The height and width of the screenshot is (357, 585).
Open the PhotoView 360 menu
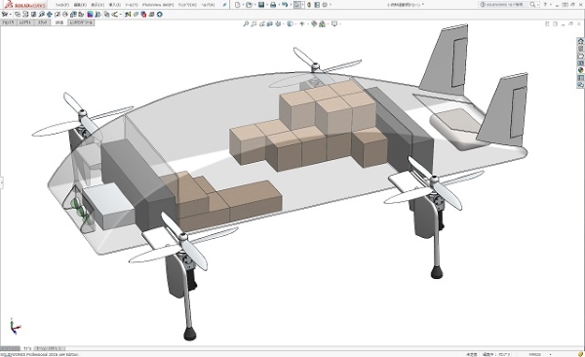pyautogui.click(x=158, y=5)
